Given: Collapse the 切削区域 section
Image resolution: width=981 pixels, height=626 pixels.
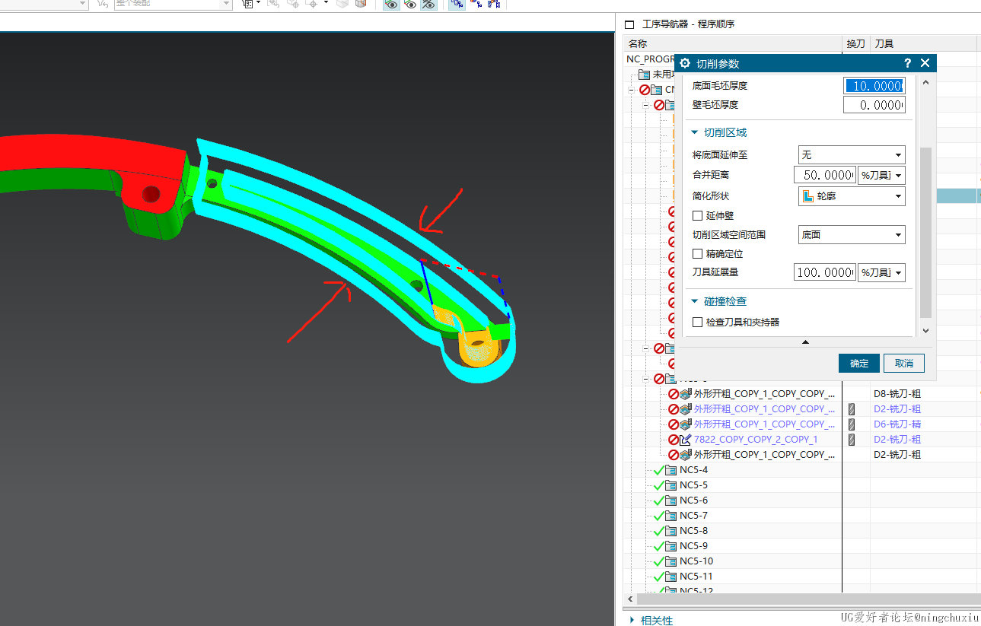Looking at the screenshot, I should (695, 132).
